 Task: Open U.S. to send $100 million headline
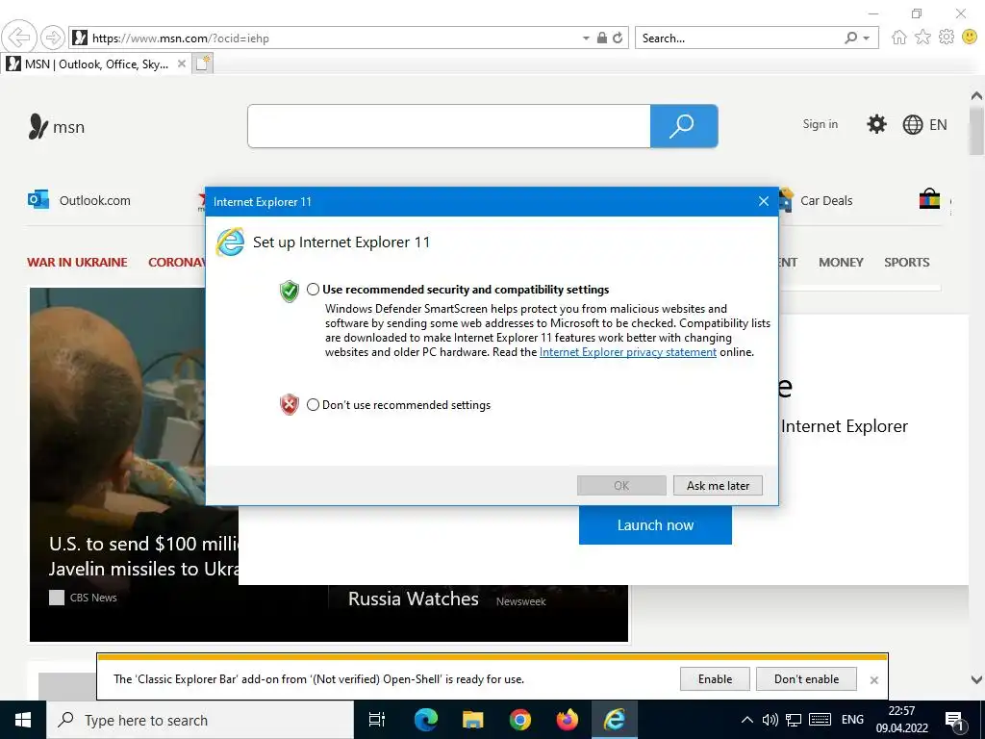[x=144, y=555]
